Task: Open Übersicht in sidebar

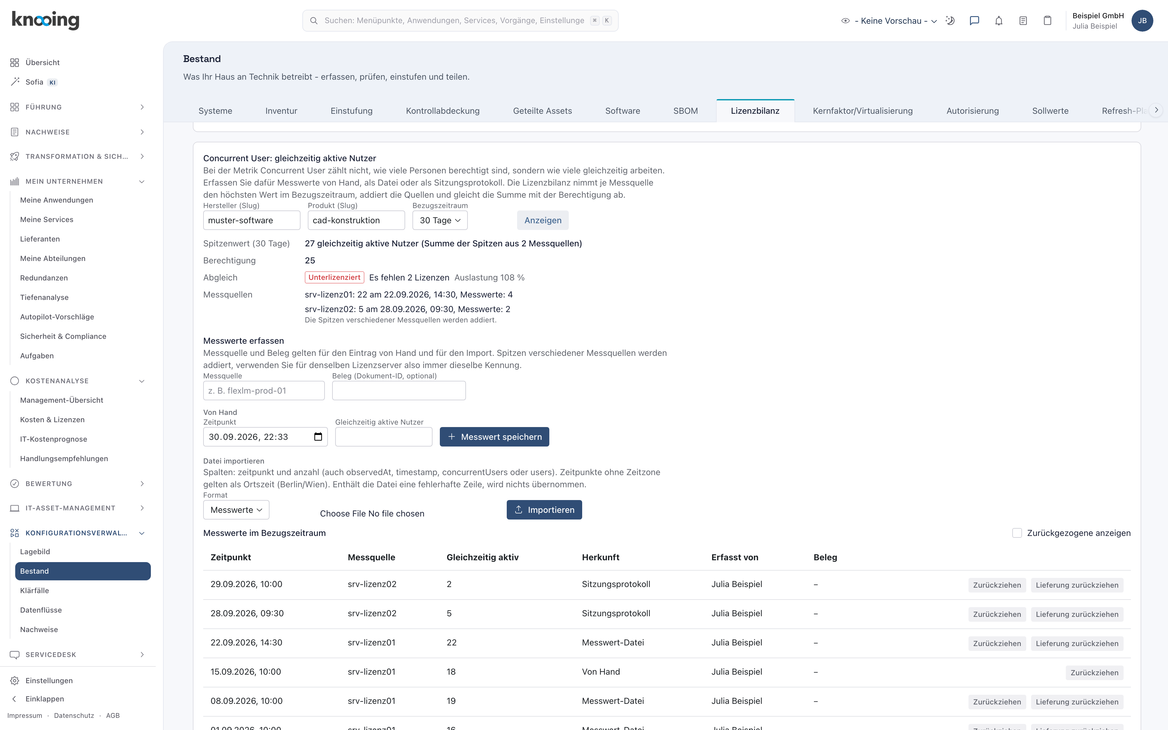Action: tap(43, 63)
